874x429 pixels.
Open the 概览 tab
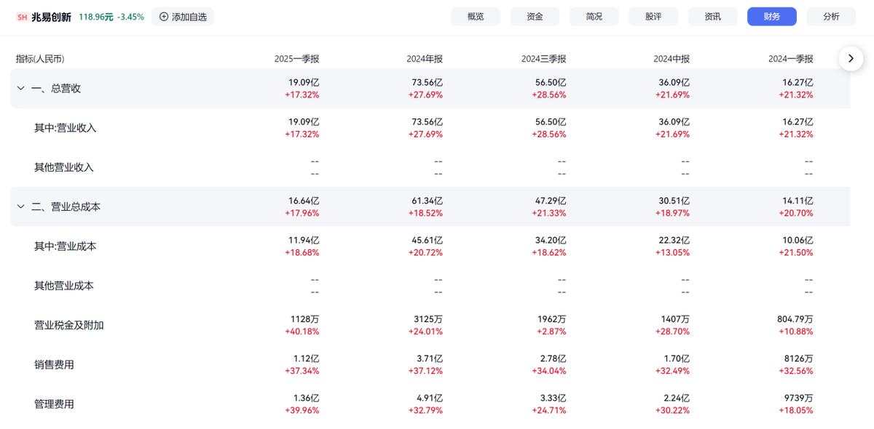point(476,17)
